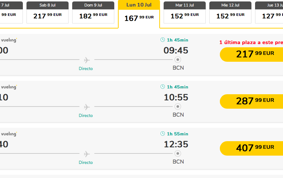Click the selected Lun 10 Jul tab
Viewport: 283px width, 178px height.
click(139, 14)
